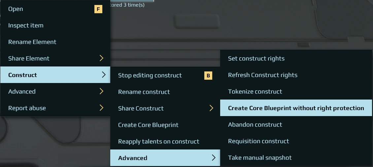Expand the Share Element submenu arrow
Screen dimensions: 373x167
[102, 59]
